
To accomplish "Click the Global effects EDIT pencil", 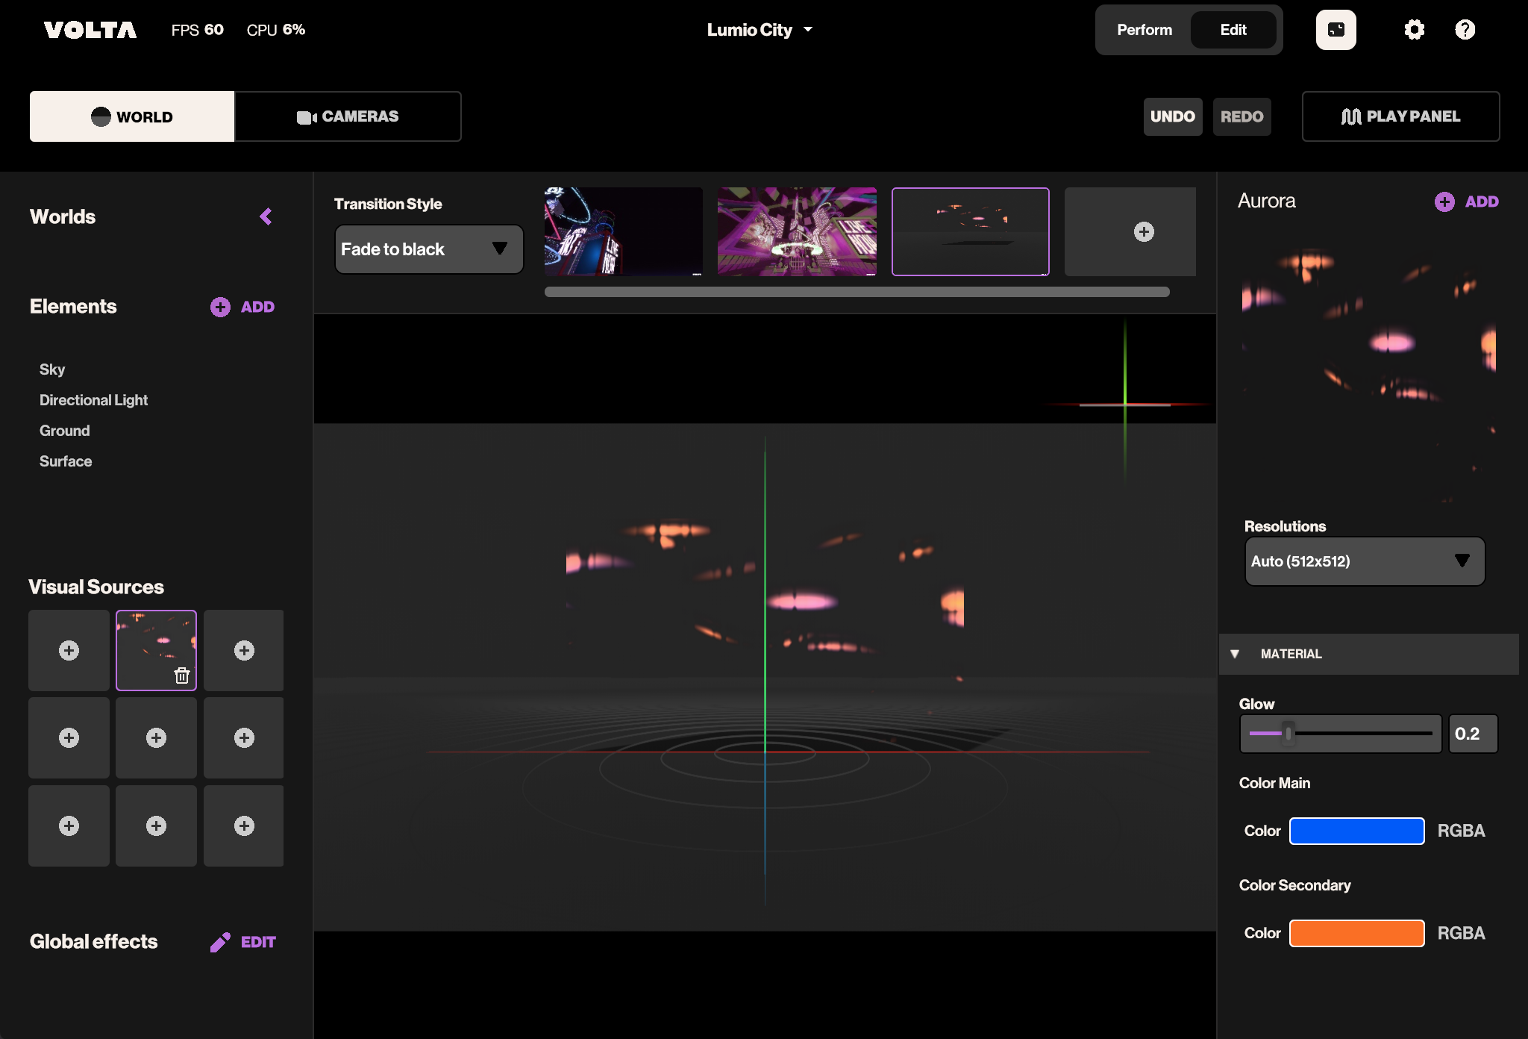I will click(243, 942).
